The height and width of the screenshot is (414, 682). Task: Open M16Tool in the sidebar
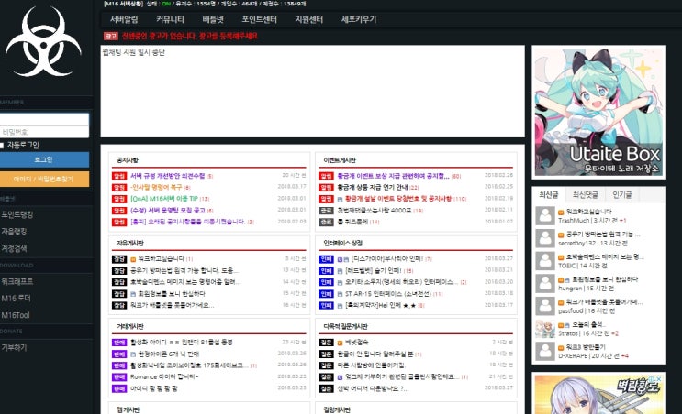click(x=16, y=315)
